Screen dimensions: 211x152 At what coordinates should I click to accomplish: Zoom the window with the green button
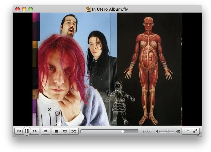[31, 9]
